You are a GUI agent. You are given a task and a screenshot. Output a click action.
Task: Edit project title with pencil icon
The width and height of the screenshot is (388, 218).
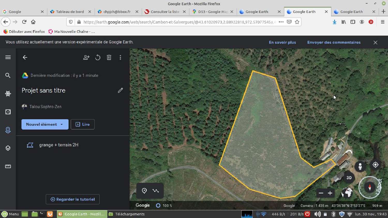[120, 90]
